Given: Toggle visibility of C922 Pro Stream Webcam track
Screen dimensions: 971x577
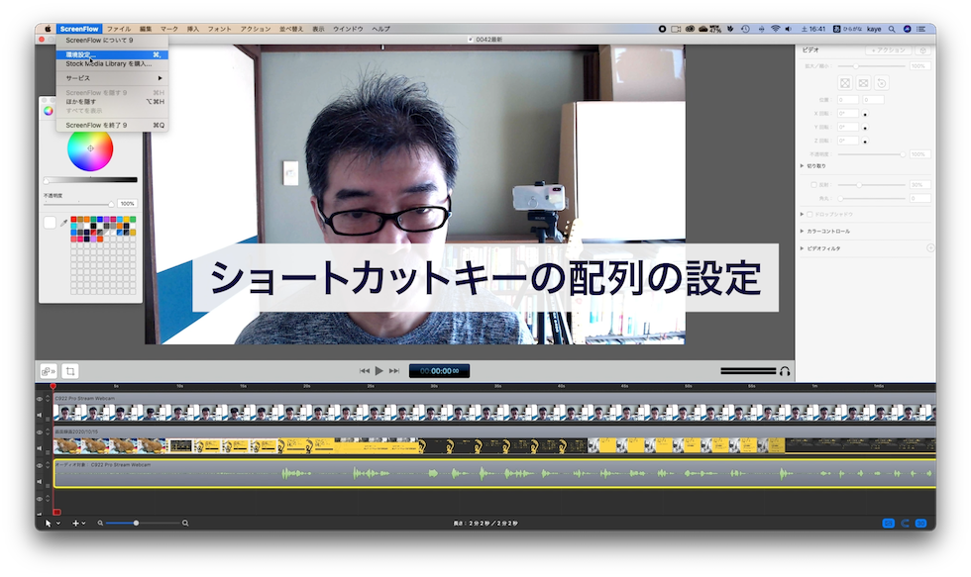Looking at the screenshot, I should tap(40, 399).
